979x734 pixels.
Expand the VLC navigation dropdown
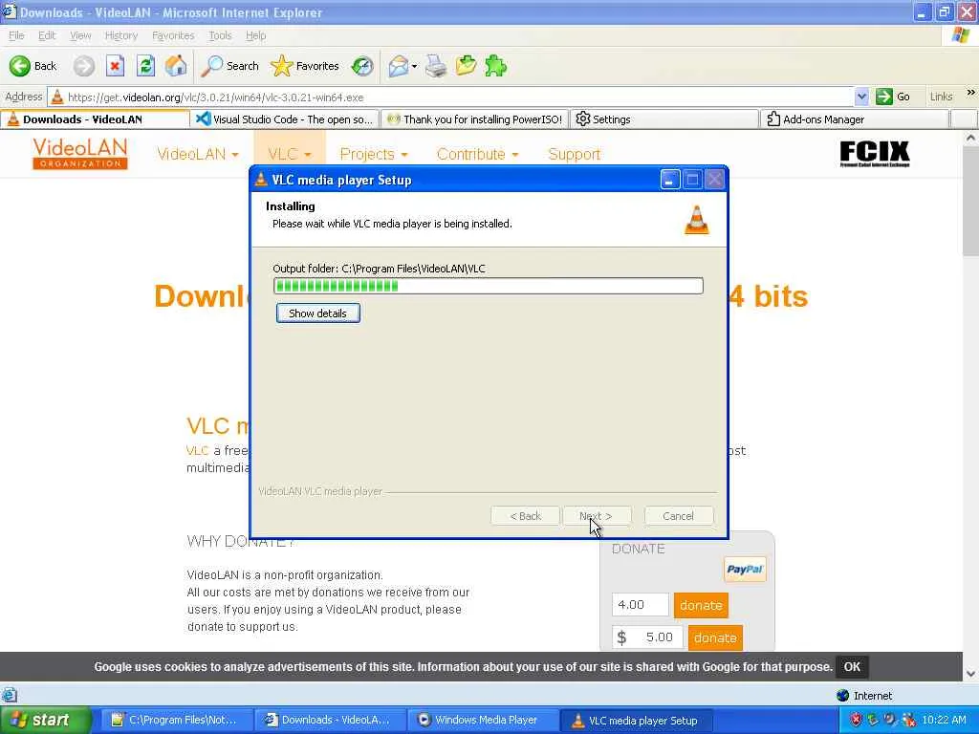307,155
